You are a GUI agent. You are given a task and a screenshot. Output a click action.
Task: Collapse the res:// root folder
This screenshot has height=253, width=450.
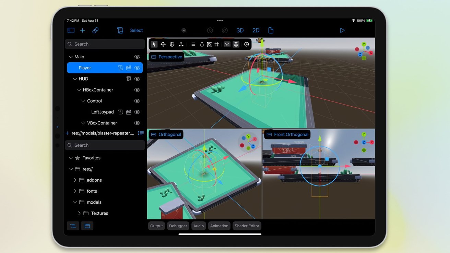click(71, 169)
